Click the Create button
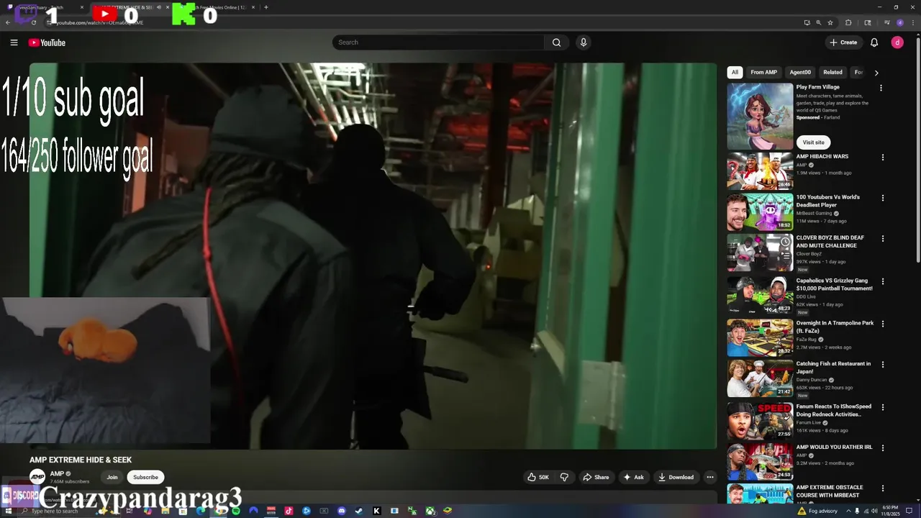 (x=843, y=42)
